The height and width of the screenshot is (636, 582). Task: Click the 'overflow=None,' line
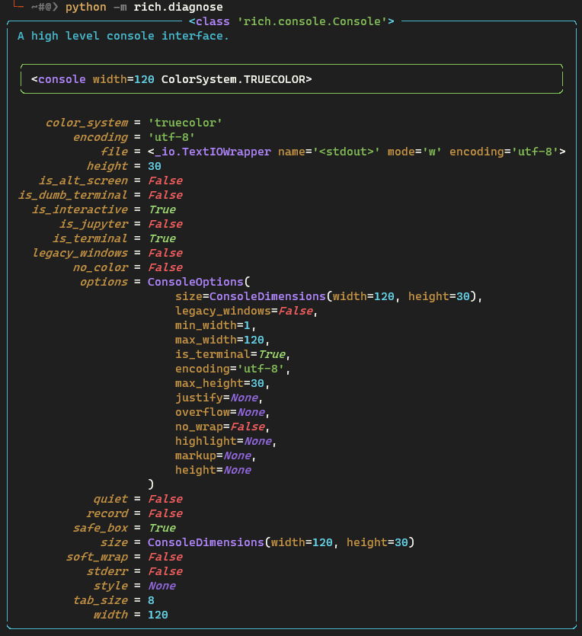(x=222, y=413)
